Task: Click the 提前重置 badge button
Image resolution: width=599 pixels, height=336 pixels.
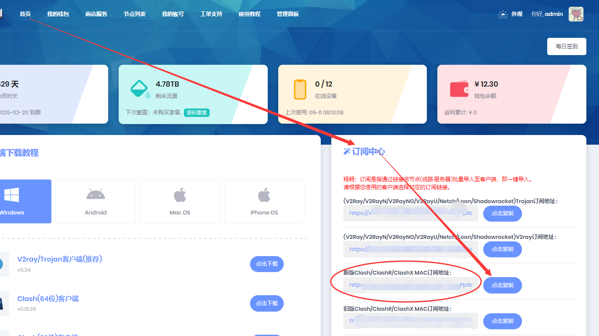Action: click(197, 113)
